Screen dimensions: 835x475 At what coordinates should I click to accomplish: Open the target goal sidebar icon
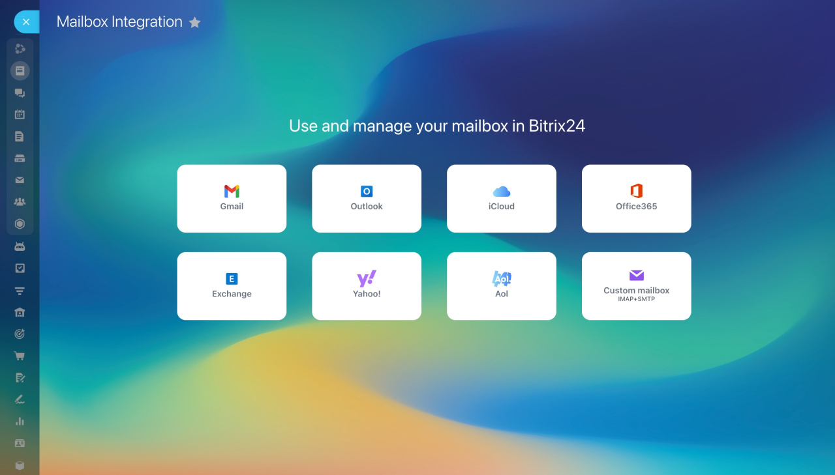(x=20, y=334)
